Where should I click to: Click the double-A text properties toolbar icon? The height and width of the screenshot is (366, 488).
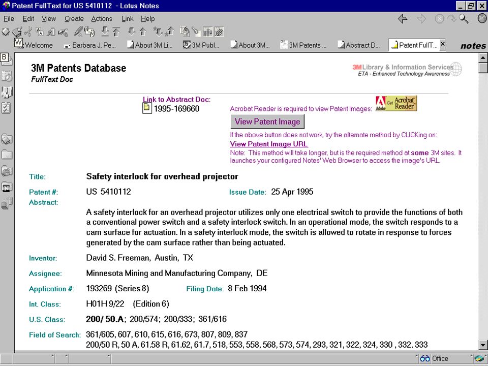40,31
